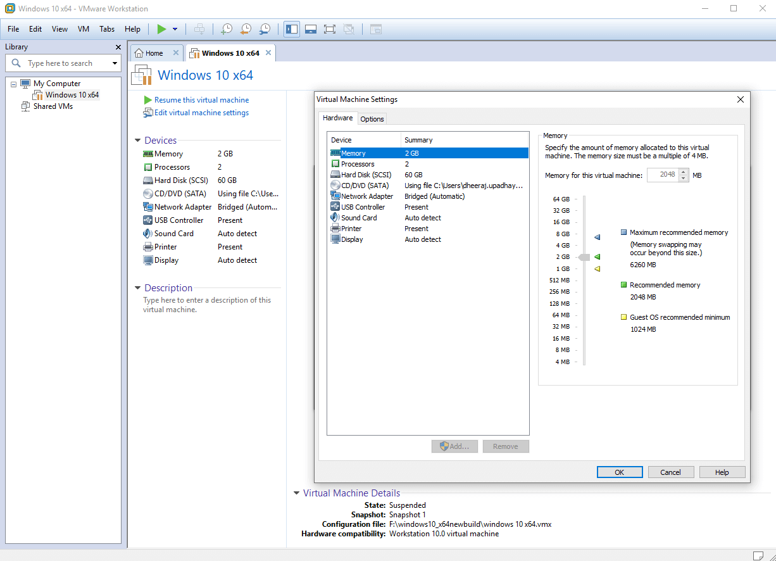Click Send Ctrl+Alt+Del toolbar icon
The width and height of the screenshot is (776, 561).
click(199, 29)
